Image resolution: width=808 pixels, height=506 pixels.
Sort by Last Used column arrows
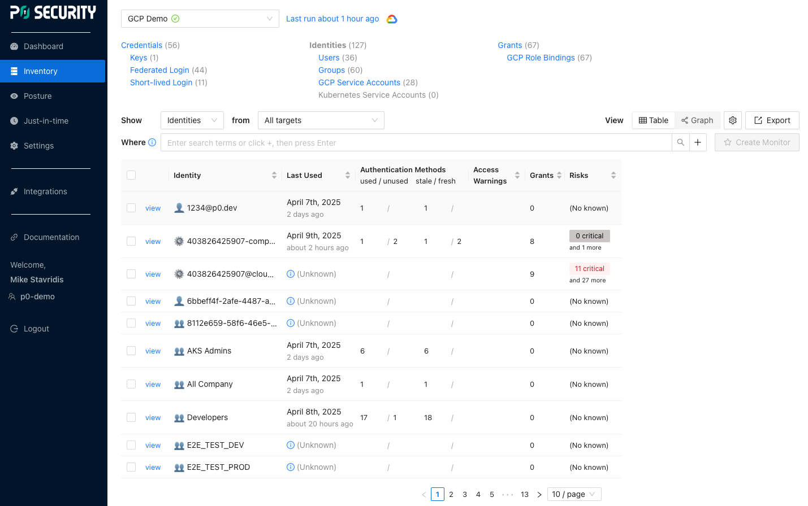point(348,175)
